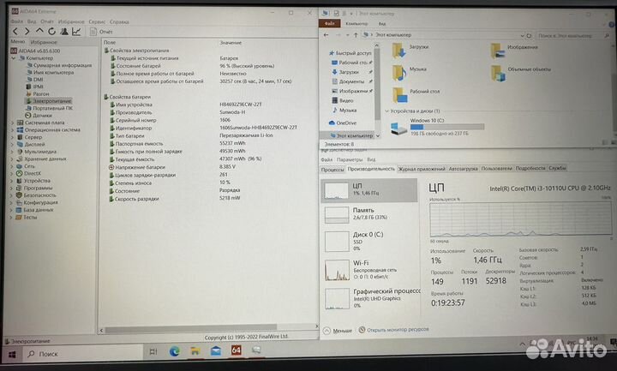Image resolution: width=617 pixels, height=371 pixels.
Task: Expand the Сервер tree node
Action: (x=11, y=137)
